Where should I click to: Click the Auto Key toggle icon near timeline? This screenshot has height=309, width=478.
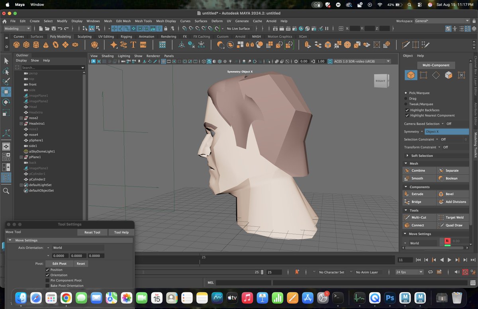(465, 272)
